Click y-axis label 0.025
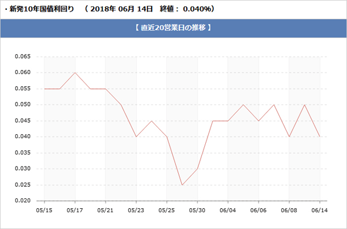This screenshot has width=347, height=229. point(23,184)
